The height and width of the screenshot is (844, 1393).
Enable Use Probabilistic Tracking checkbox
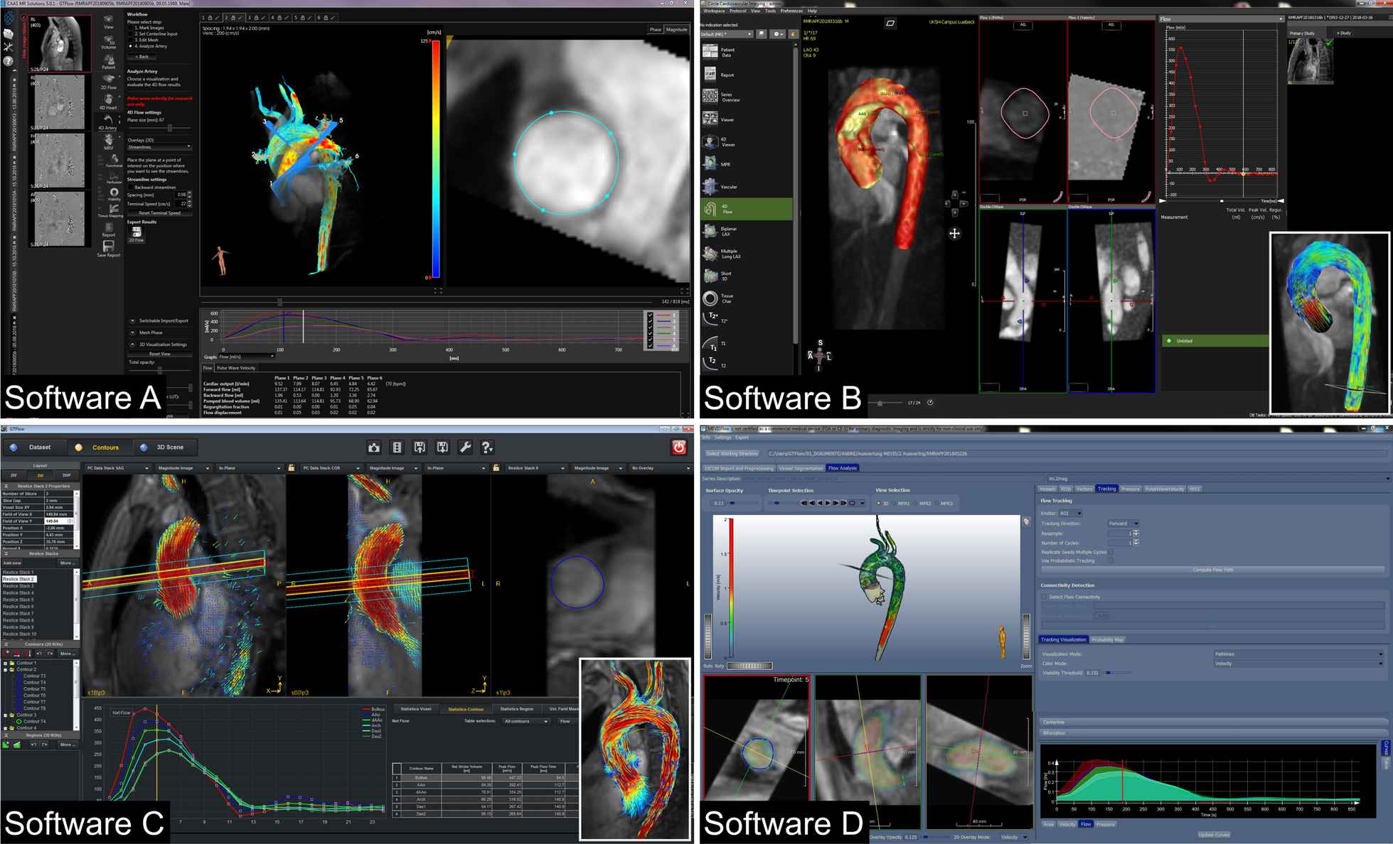coord(1110,561)
